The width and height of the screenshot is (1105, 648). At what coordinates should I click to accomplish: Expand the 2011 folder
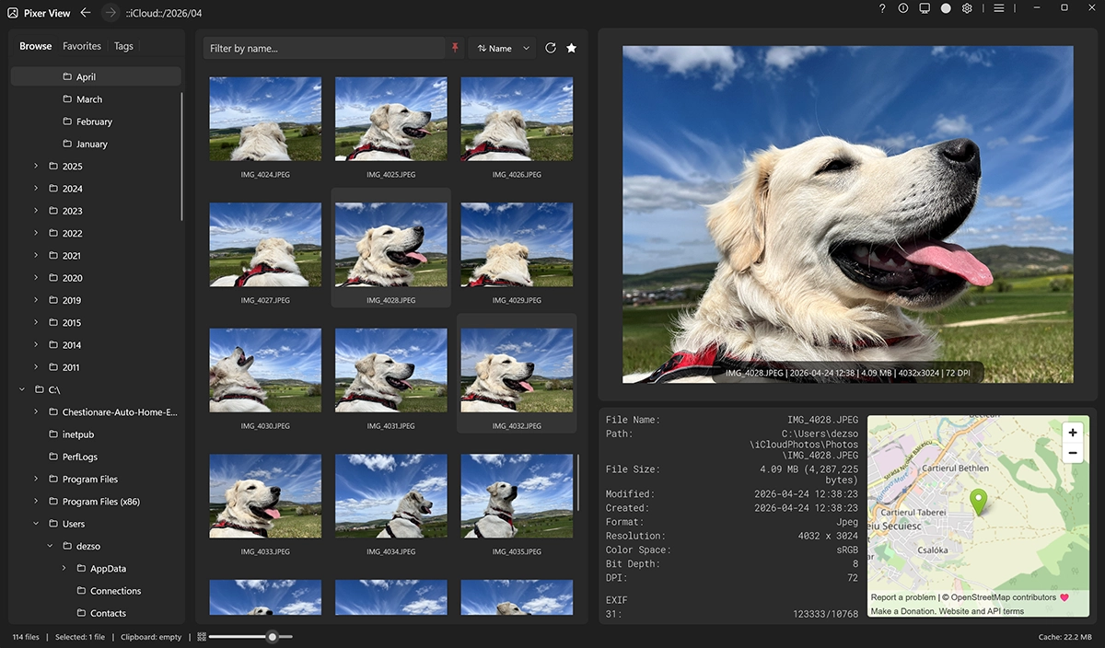click(x=36, y=367)
